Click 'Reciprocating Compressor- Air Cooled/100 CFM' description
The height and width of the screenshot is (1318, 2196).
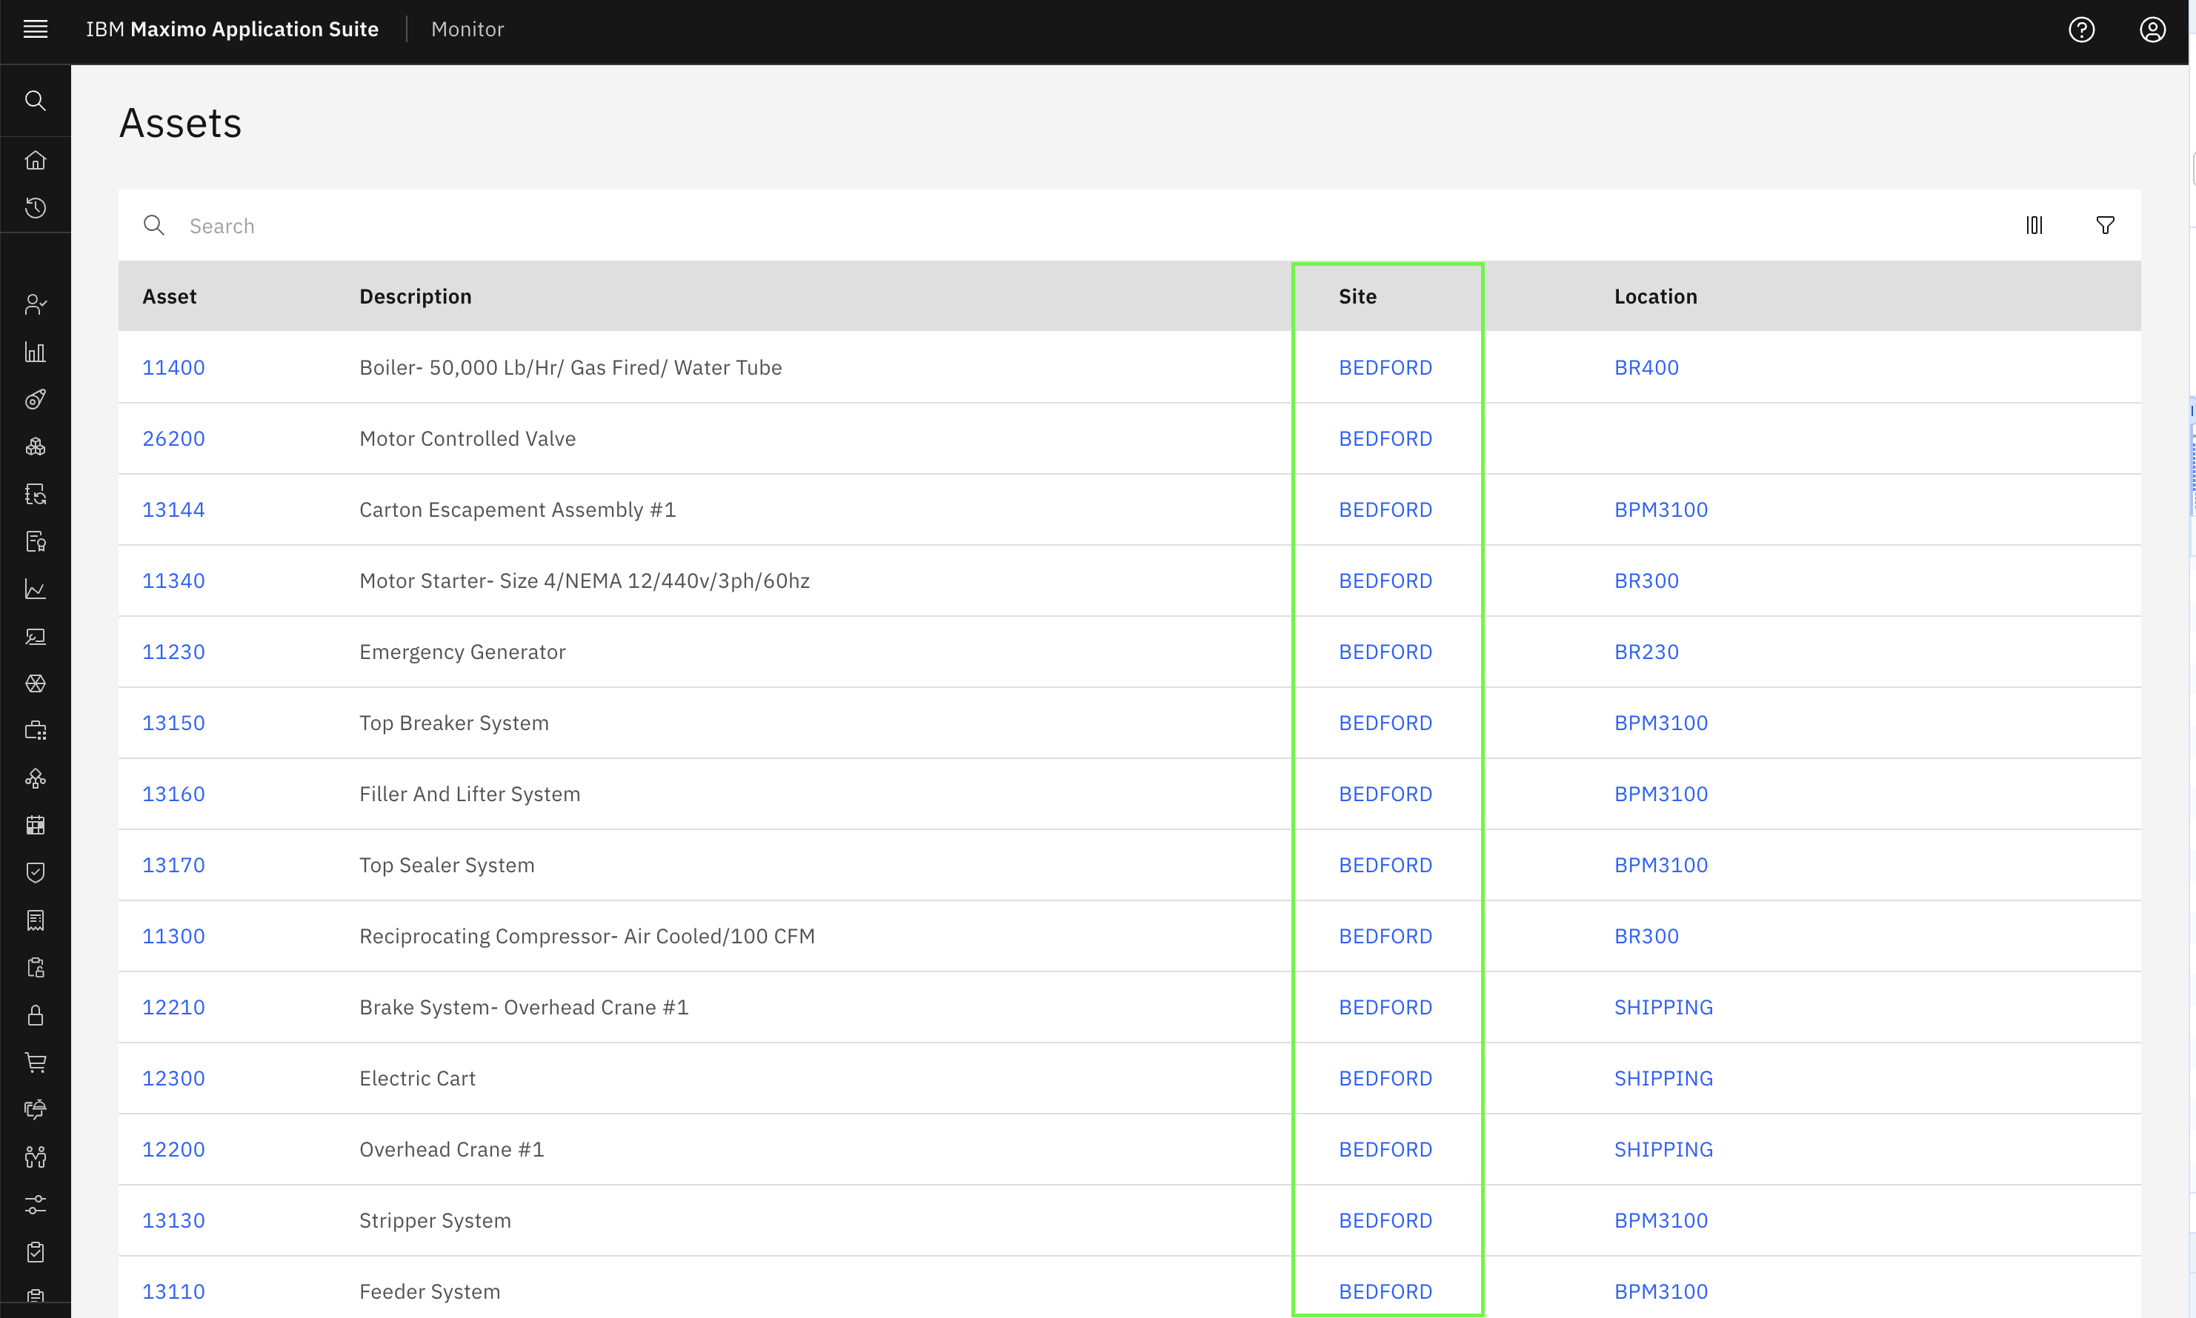587,936
